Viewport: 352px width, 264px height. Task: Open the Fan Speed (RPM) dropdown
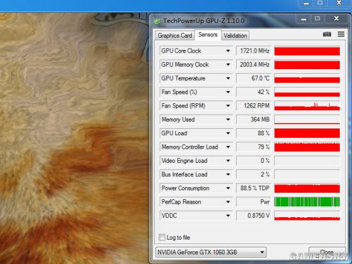coord(228,106)
